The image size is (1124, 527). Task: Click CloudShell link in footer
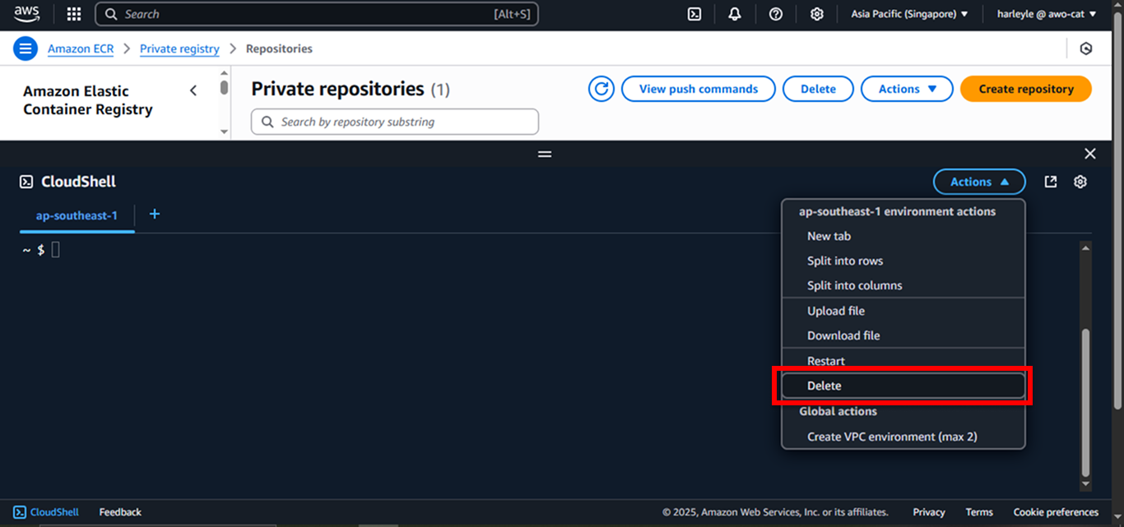pos(46,512)
